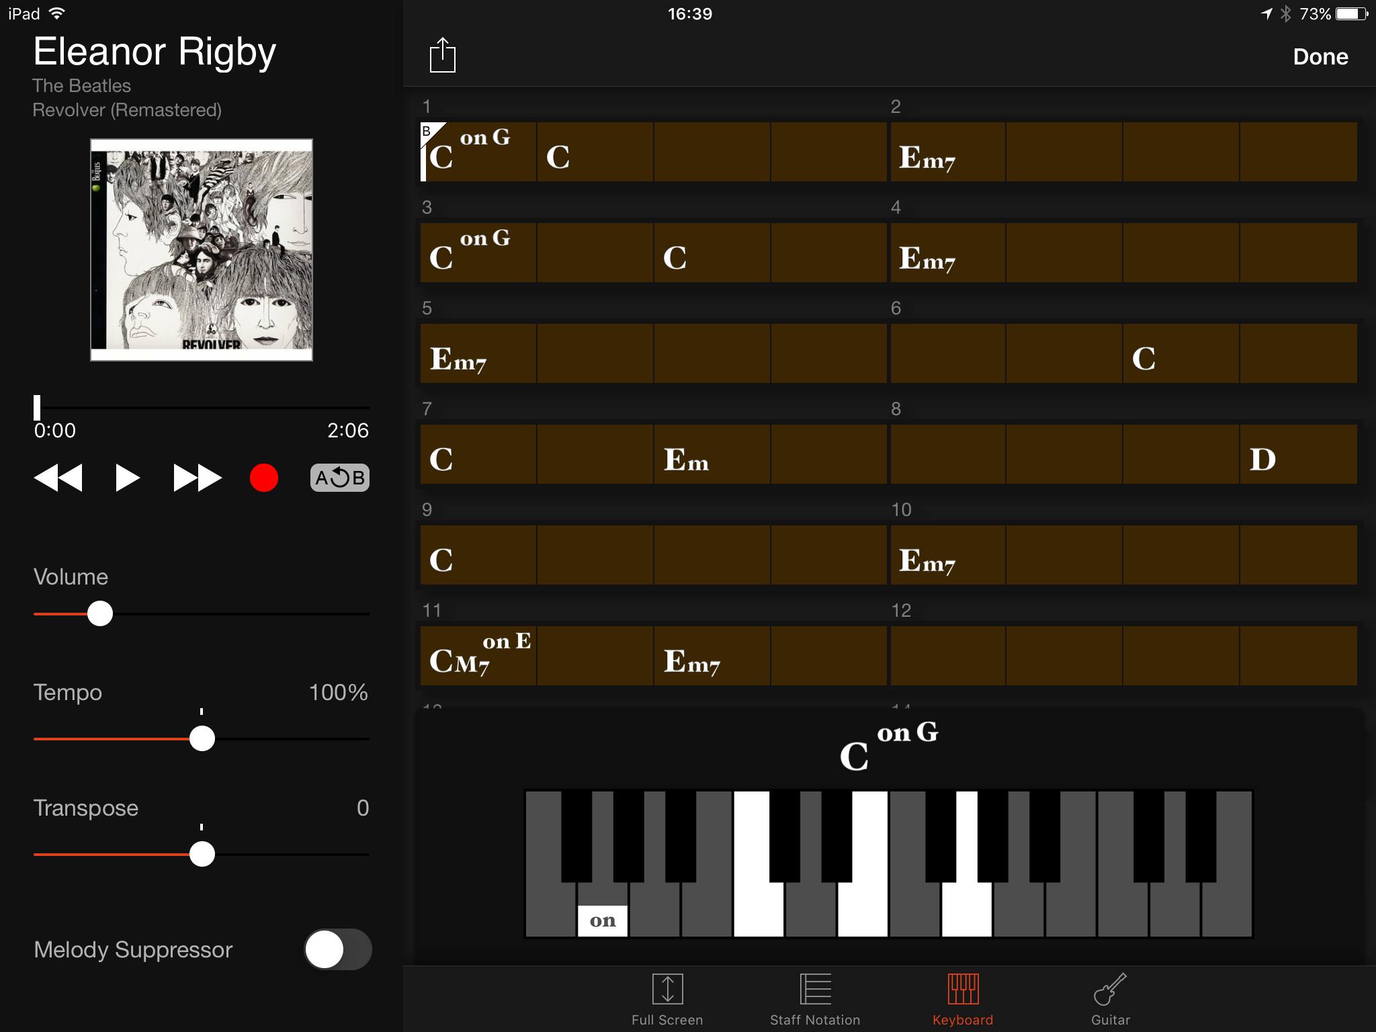
Task: Tap the D chord in measure 8
Action: pos(1297,454)
